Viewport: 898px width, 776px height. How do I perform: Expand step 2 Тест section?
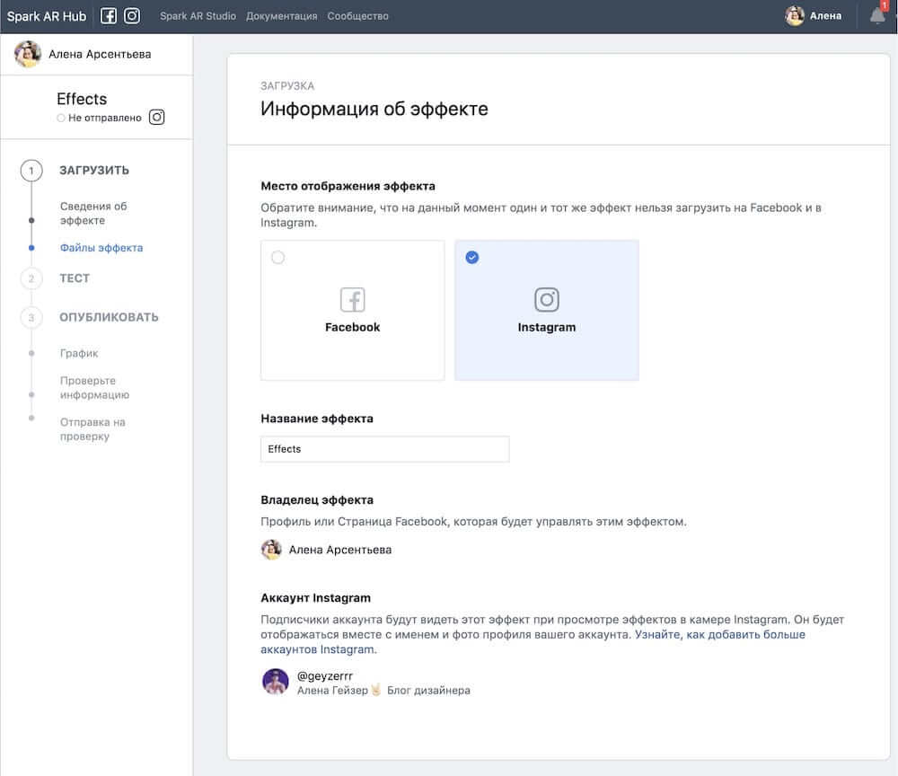75,278
